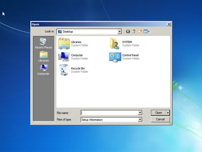Click the Open button
The height and width of the screenshot is (152, 202).
[x=159, y=113]
